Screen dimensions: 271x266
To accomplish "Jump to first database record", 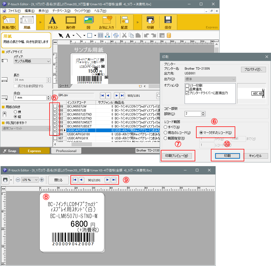I will point(102,95).
